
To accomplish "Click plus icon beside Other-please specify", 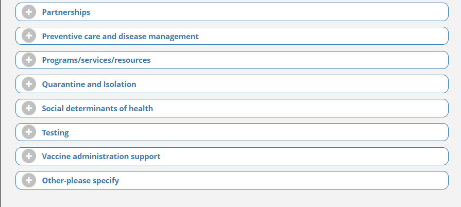I will pos(29,180).
